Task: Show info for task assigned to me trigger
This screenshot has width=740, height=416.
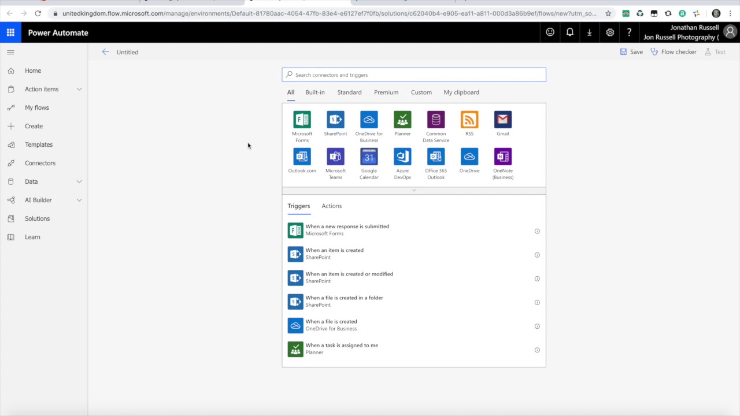Action: tap(537, 350)
